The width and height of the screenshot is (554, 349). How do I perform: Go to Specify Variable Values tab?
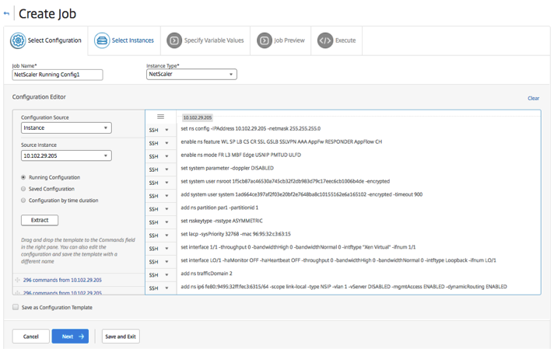205,40
